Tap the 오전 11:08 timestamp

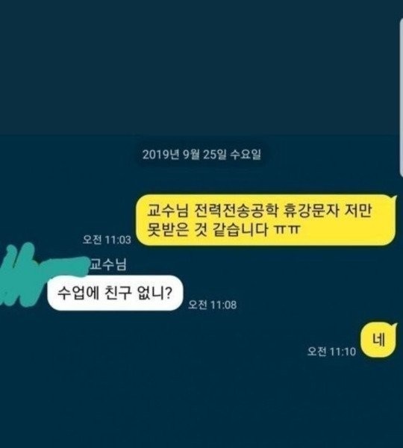212,305
